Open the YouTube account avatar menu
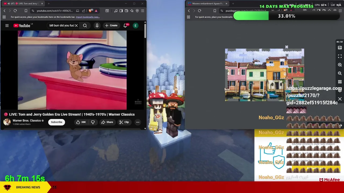This screenshot has height=193, width=344. tap(135, 25)
